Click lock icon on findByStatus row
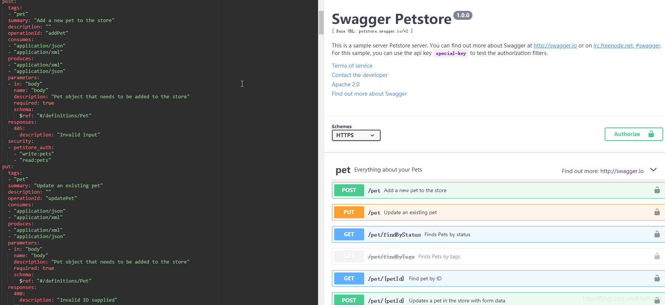The image size is (665, 305). (x=657, y=234)
